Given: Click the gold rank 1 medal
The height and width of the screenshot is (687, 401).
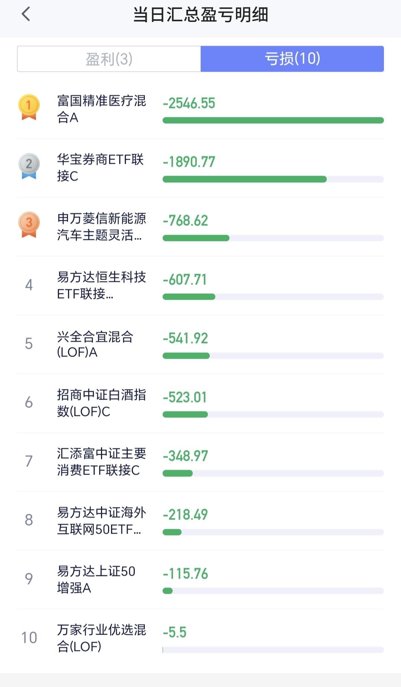Looking at the screenshot, I should point(29,107).
